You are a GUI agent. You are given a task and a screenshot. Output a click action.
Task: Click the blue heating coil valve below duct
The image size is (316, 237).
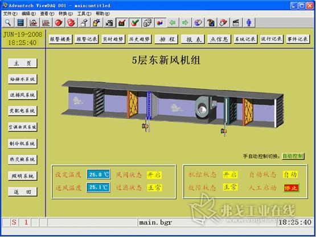(146, 126)
